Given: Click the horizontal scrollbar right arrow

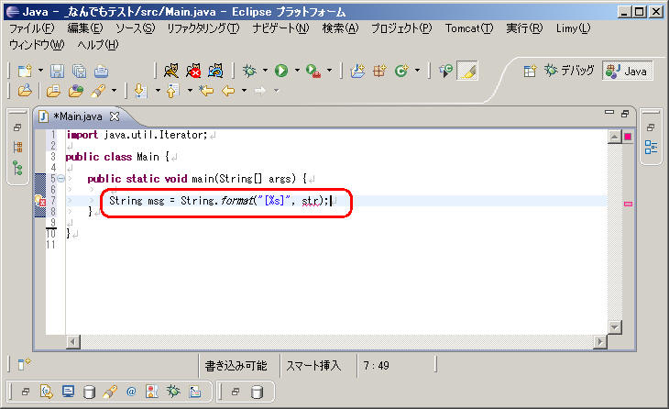Looking at the screenshot, I should pos(598,342).
